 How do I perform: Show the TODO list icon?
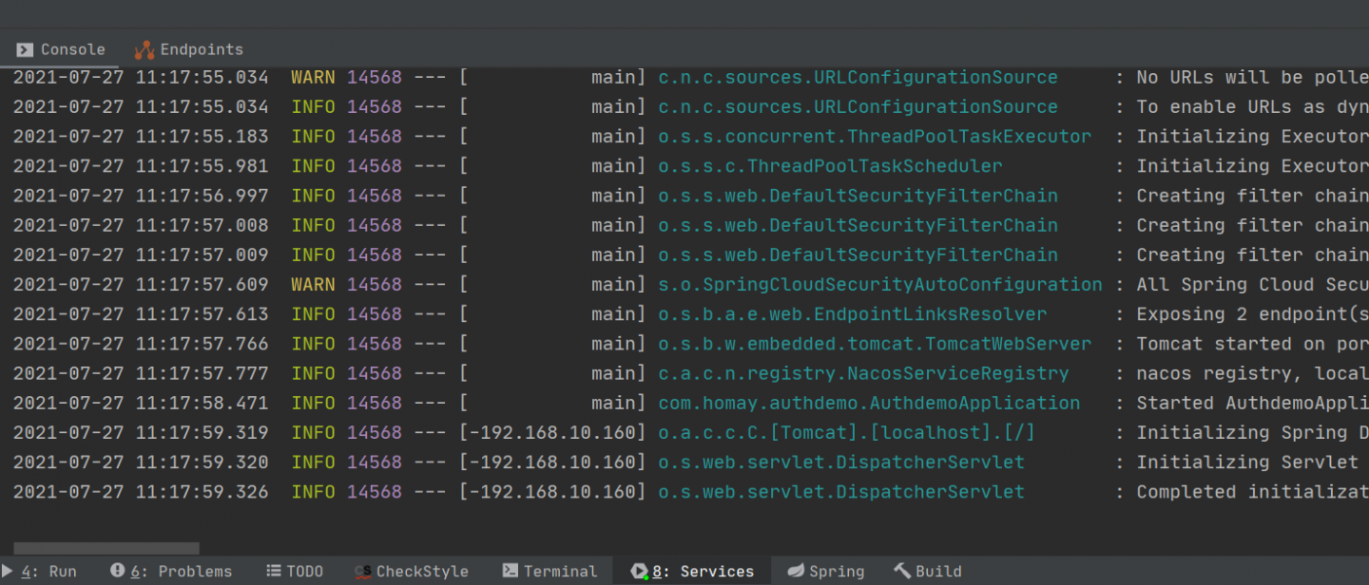pos(274,571)
